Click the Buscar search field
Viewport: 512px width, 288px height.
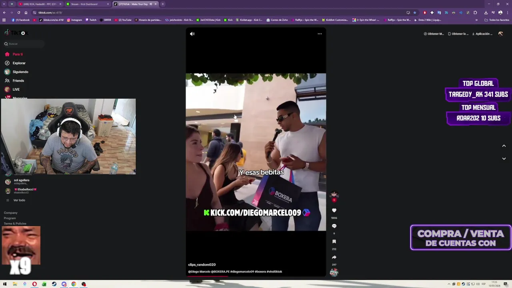[24, 44]
